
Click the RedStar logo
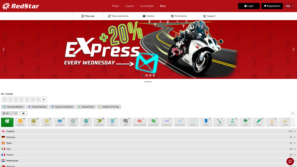(x=21, y=6)
